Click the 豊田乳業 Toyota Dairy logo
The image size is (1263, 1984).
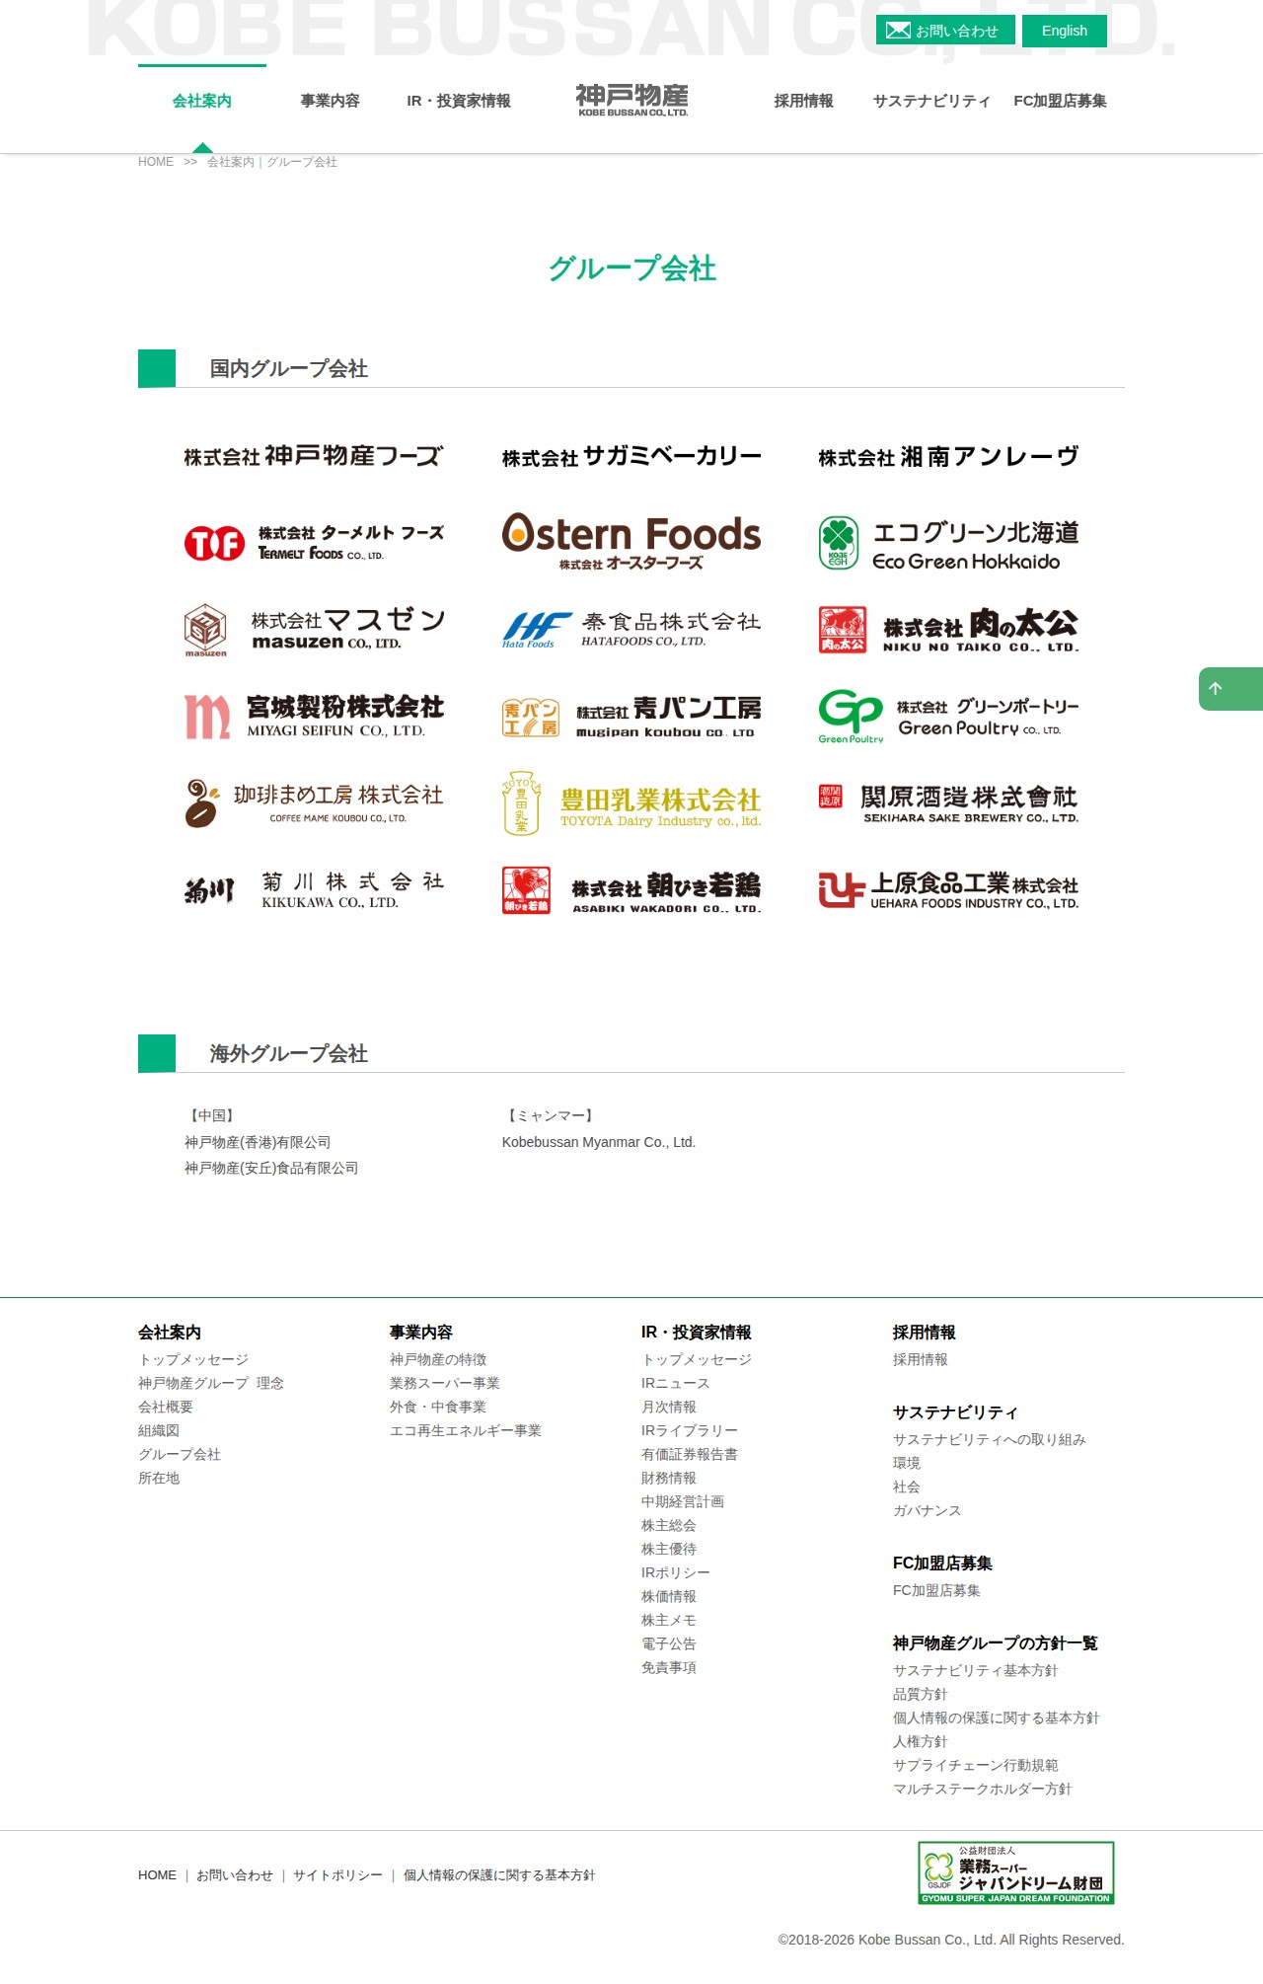(631, 803)
